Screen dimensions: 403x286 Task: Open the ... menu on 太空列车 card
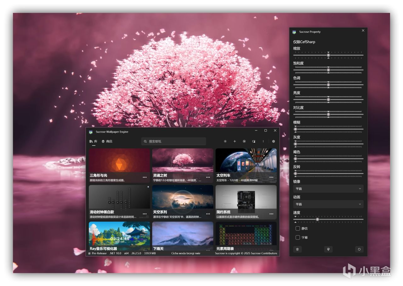pyautogui.click(x=271, y=177)
